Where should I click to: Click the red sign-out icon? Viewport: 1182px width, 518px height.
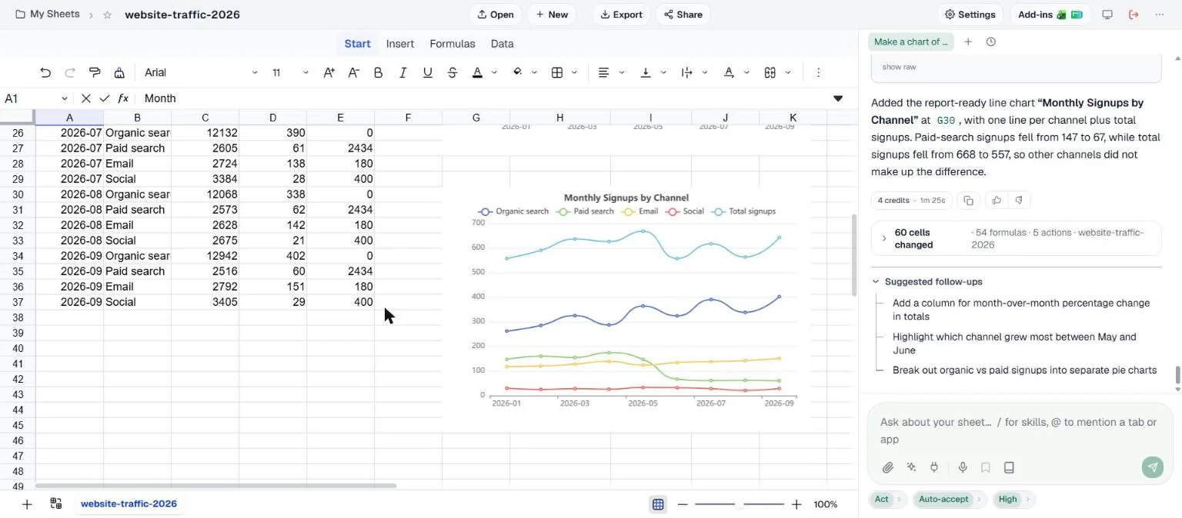coord(1134,15)
